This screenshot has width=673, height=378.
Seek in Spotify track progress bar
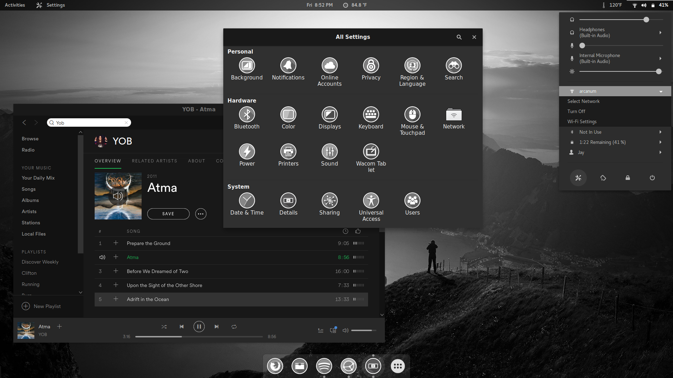pyautogui.click(x=199, y=337)
